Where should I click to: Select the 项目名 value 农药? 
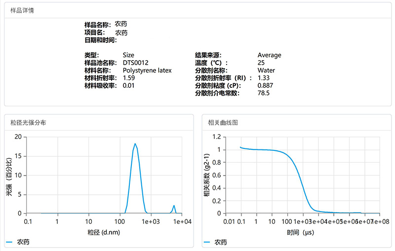coord(121,33)
